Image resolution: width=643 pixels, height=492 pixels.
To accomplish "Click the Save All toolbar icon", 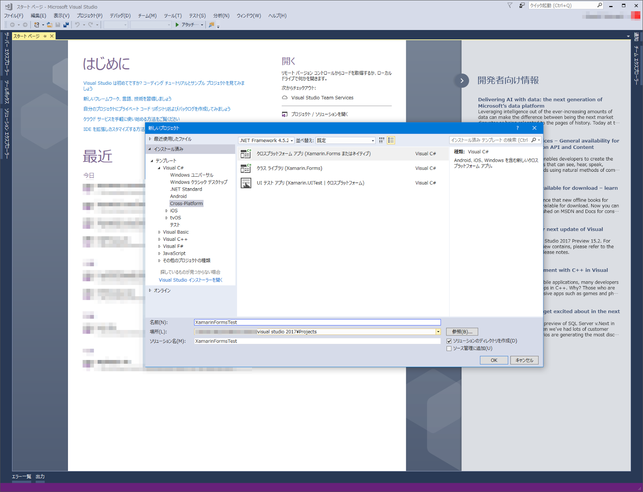I will click(66, 25).
